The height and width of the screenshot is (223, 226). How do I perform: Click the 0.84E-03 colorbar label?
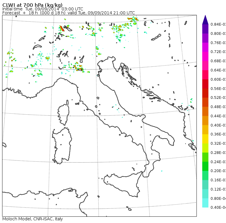tap(218, 24)
